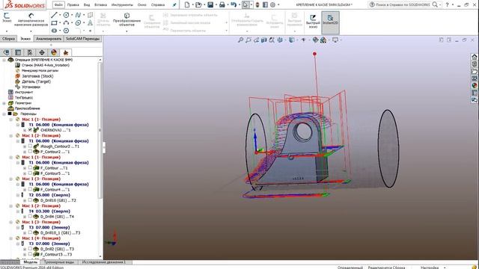
Task: Click Zoom to Area in the viewport toolbar
Action: 248,40
